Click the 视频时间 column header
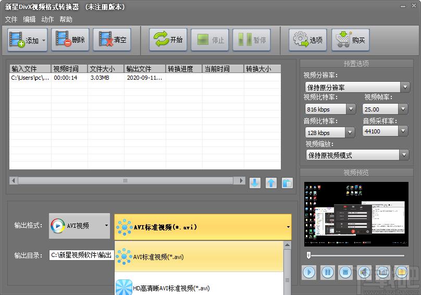The image size is (421, 295). click(x=69, y=69)
